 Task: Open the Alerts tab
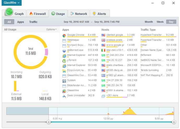(x=100, y=14)
